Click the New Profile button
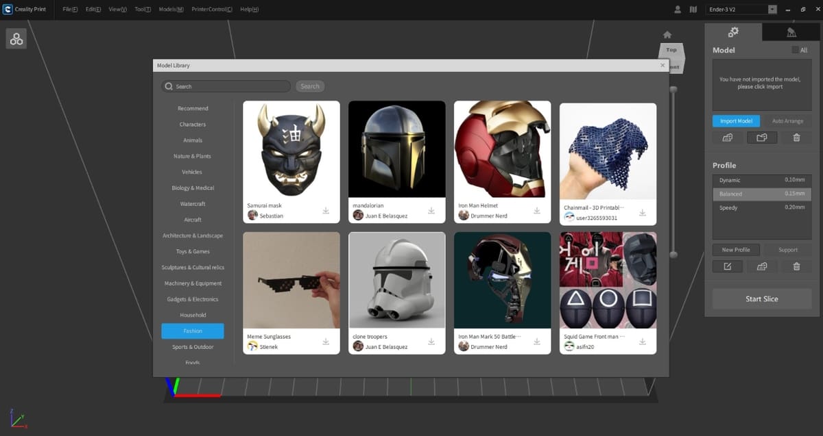This screenshot has height=436, width=823. tap(736, 250)
